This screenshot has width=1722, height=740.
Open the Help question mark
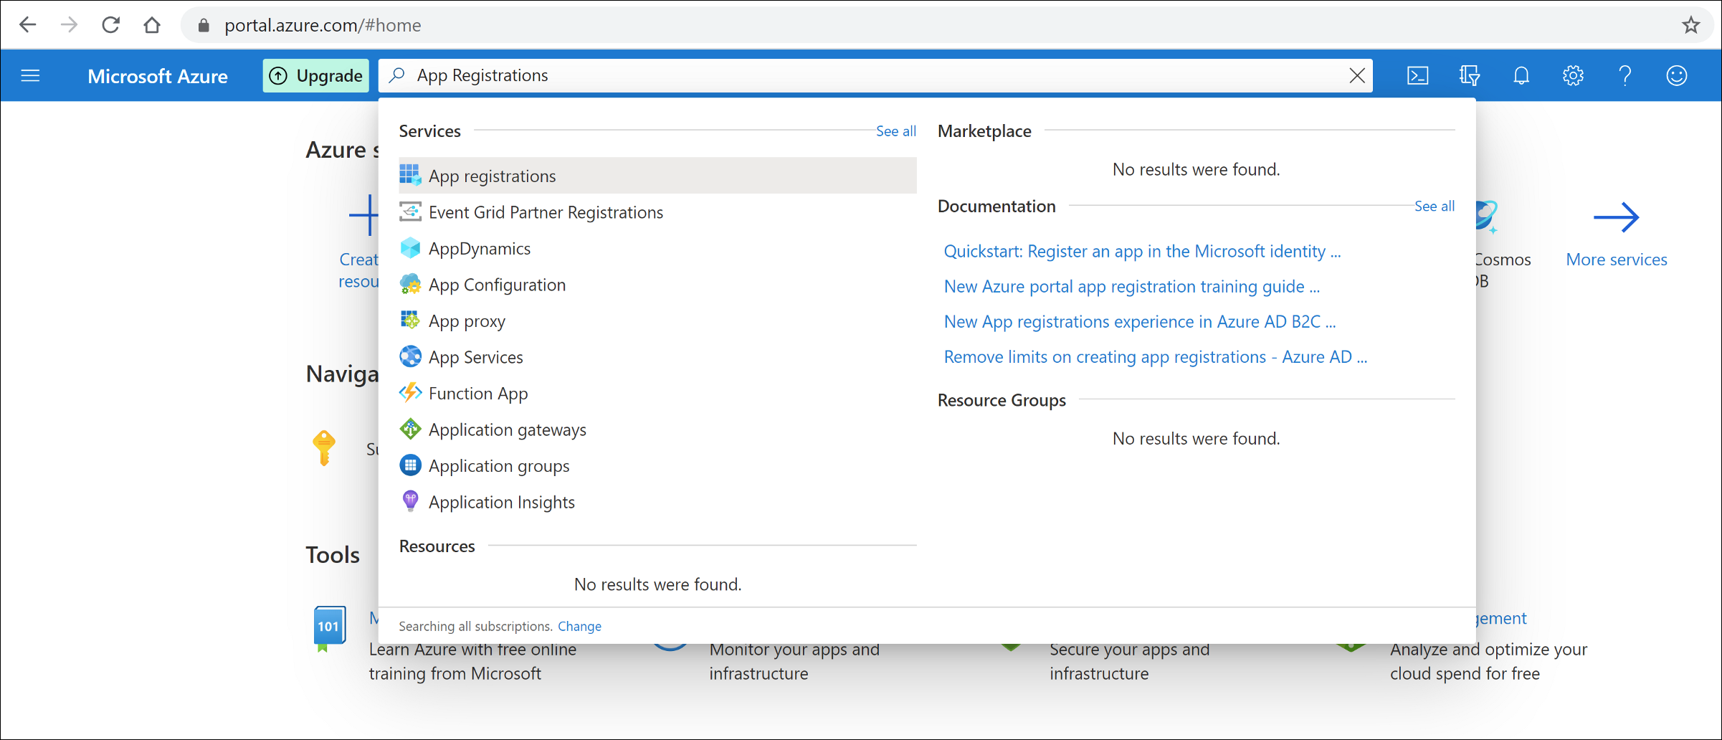pyautogui.click(x=1625, y=75)
